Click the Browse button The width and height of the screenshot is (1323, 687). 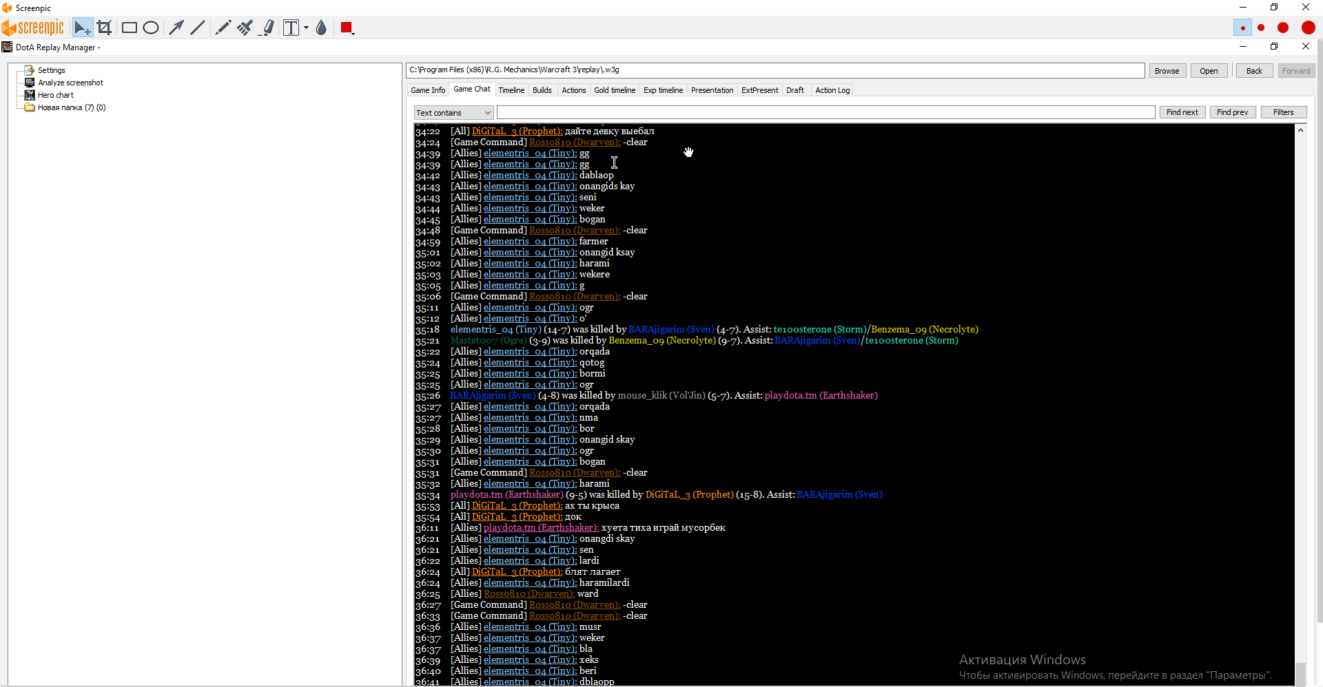click(x=1167, y=71)
